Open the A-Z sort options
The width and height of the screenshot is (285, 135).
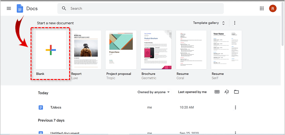coord(227,92)
